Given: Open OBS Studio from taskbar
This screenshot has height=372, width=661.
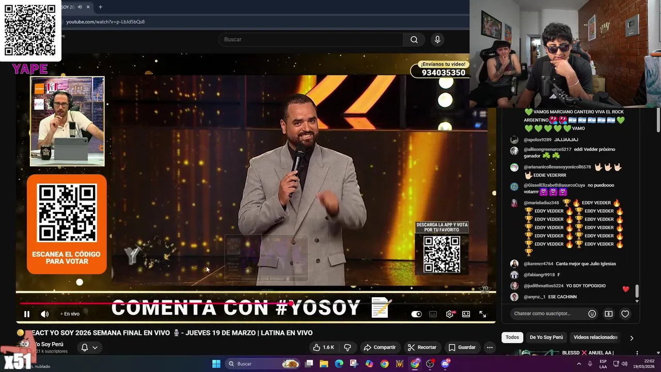Looking at the screenshot, I should (430, 364).
